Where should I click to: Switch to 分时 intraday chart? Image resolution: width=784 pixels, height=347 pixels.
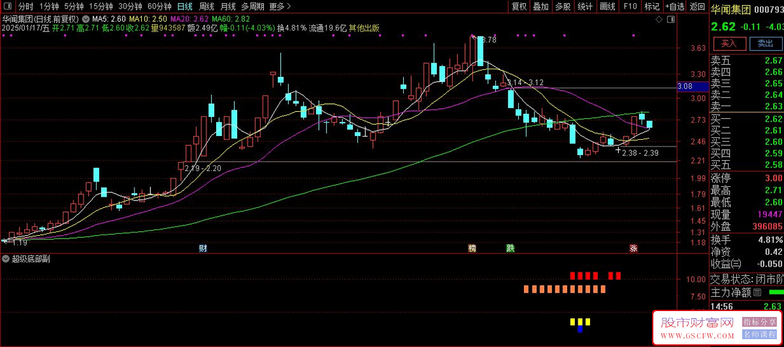pos(25,7)
